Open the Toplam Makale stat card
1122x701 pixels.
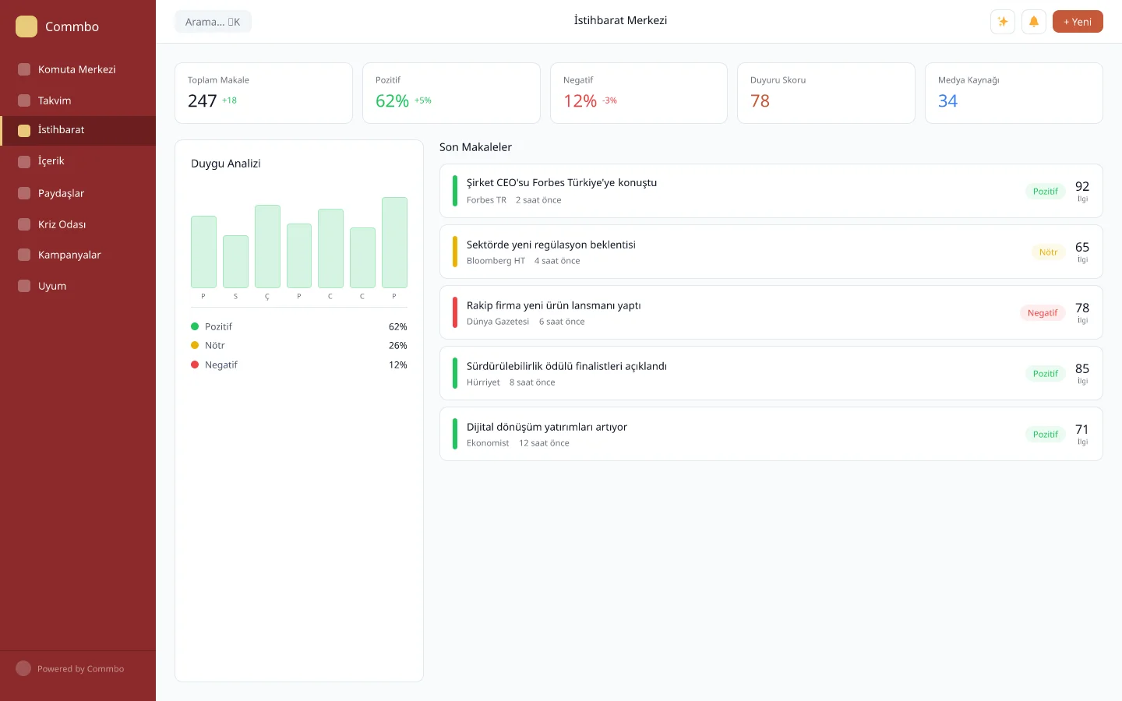[263, 93]
